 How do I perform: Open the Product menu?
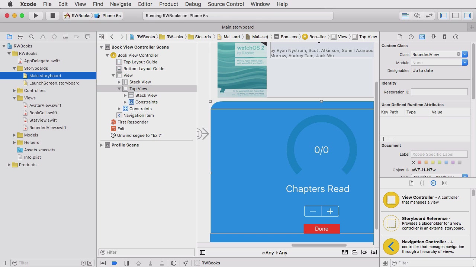pos(168,4)
